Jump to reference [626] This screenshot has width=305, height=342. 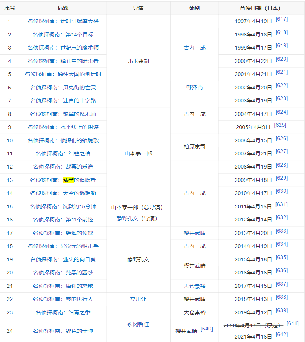[x=282, y=139]
